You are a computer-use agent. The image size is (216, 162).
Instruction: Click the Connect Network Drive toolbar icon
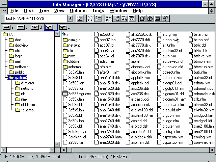click(x=80, y=19)
